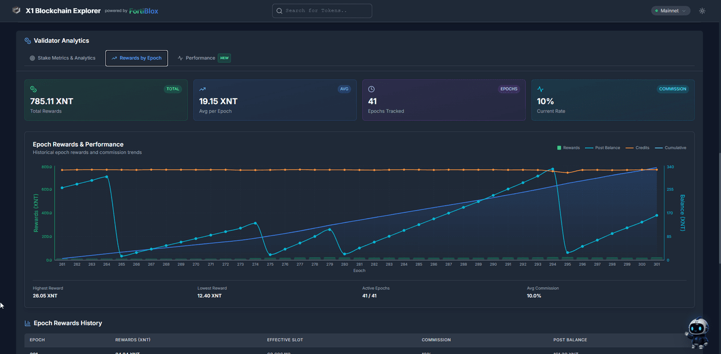721x354 pixels.
Task: Click the Active Epochs 41 / 41 value
Action: tap(370, 296)
